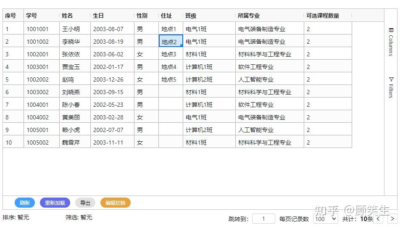Click birthday cell 2002-05-23
The height and width of the screenshot is (227, 400).
[x=112, y=104]
